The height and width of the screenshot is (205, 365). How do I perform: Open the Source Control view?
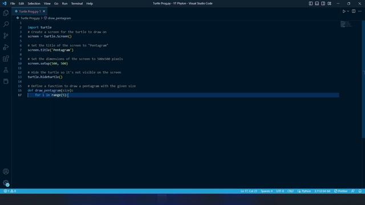pos(6,35)
